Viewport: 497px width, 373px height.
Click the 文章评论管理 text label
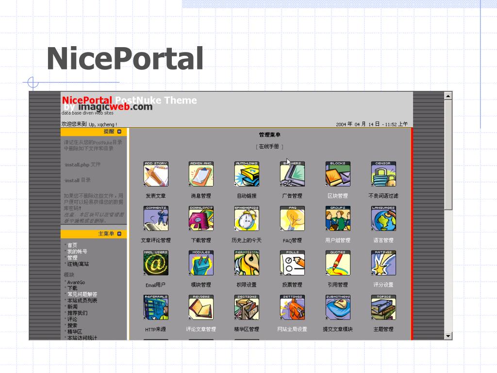click(156, 240)
